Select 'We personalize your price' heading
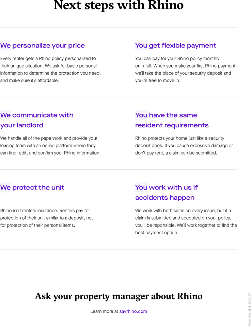Viewport: 251px width, 326px height. click(43, 46)
